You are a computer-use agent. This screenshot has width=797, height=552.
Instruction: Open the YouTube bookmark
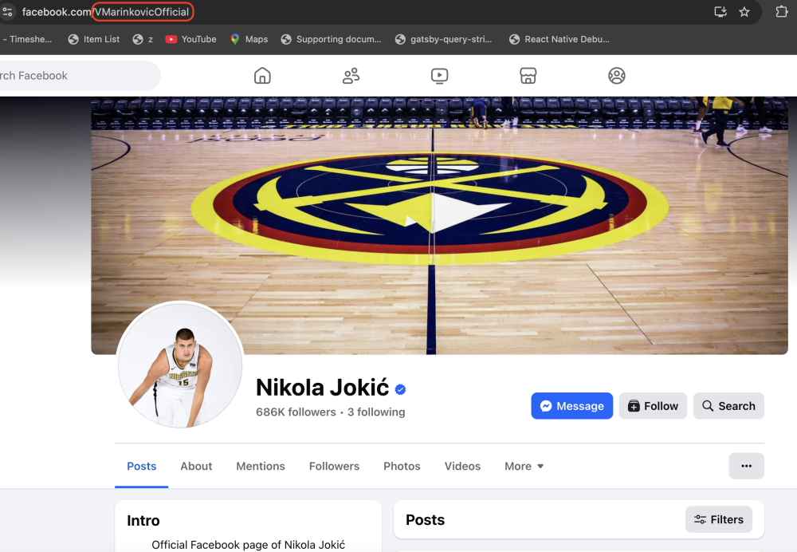coord(191,39)
